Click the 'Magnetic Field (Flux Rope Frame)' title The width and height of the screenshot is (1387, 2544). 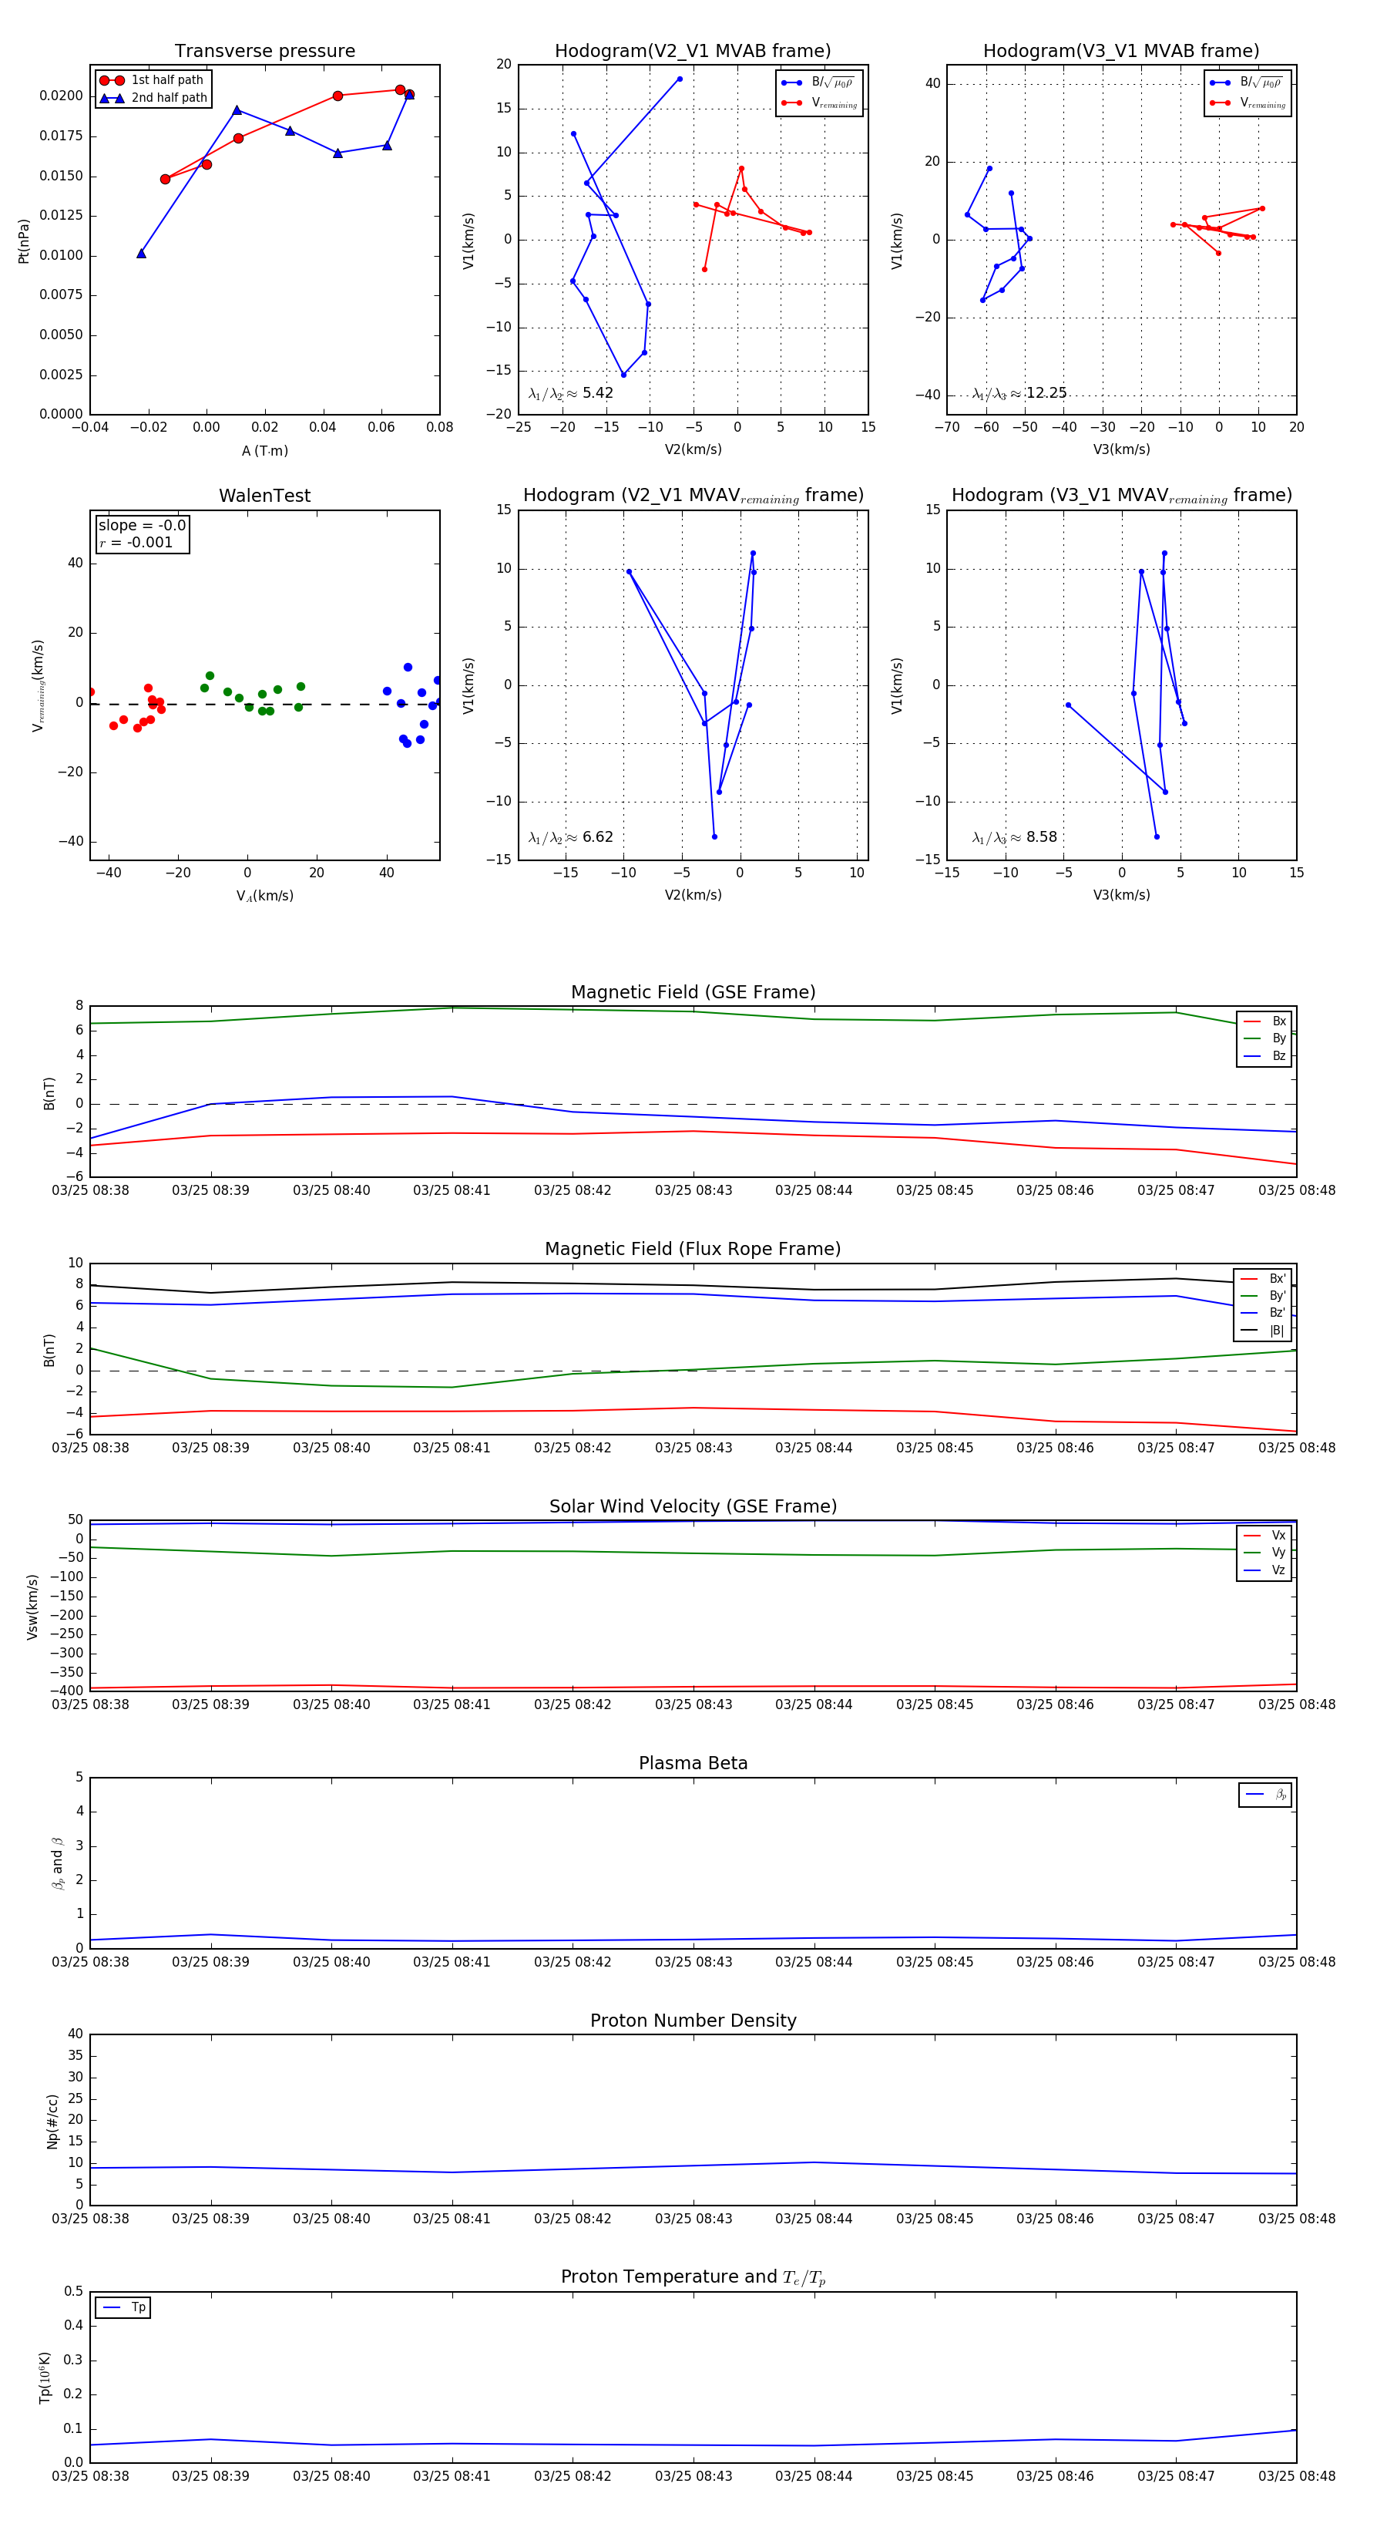pos(693,1250)
